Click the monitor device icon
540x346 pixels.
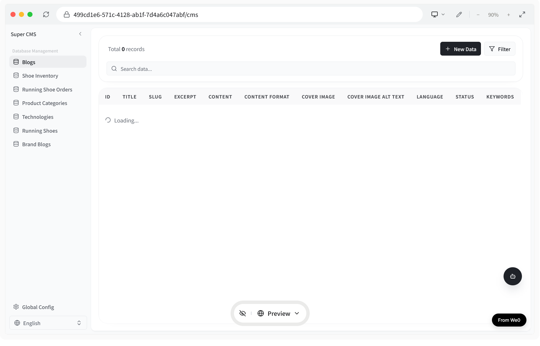pos(434,14)
